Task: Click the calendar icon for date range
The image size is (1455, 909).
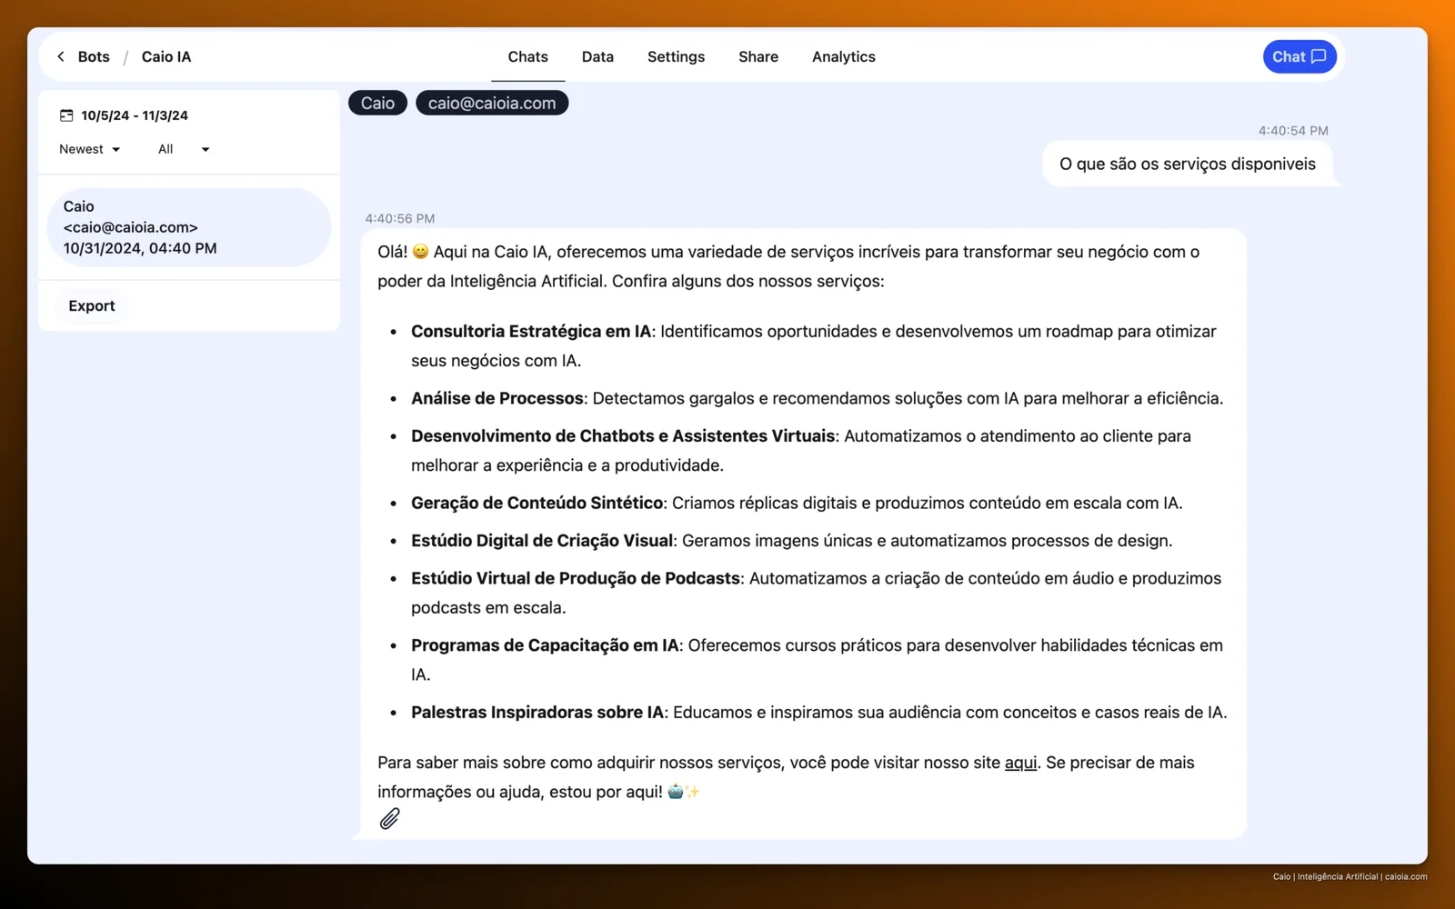Action: (66, 115)
